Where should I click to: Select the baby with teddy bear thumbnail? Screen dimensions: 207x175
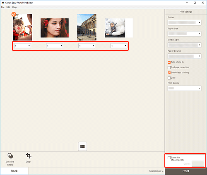pyautogui.click(x=119, y=28)
